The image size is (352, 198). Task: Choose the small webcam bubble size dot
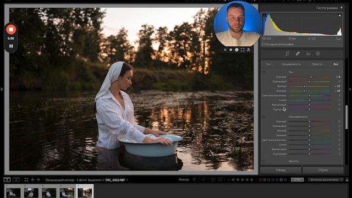(231, 50)
